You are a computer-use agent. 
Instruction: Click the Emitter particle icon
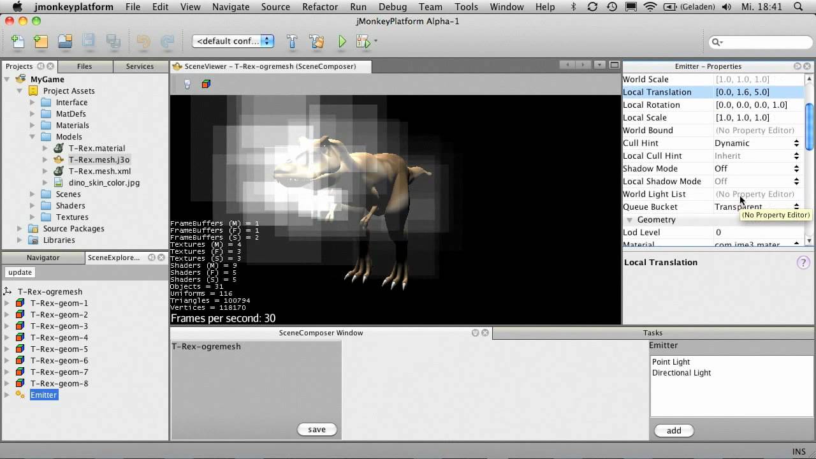pos(20,395)
